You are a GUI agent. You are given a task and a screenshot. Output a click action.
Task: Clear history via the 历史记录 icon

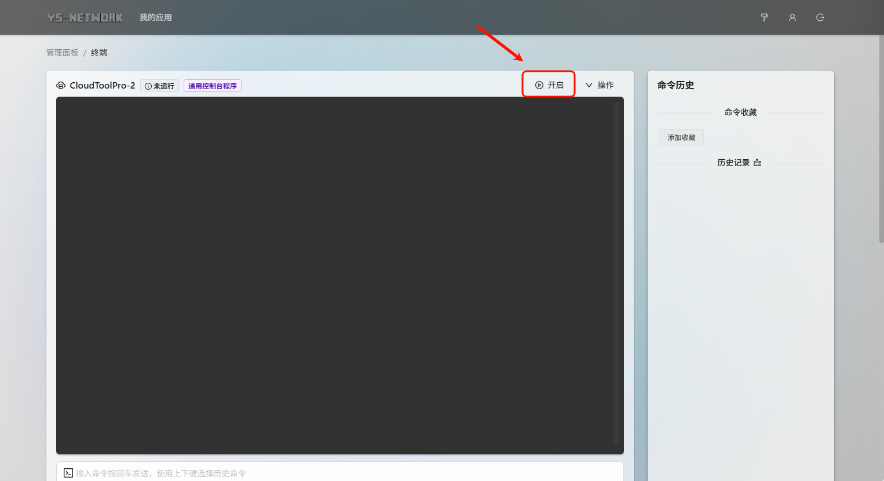[x=757, y=163]
